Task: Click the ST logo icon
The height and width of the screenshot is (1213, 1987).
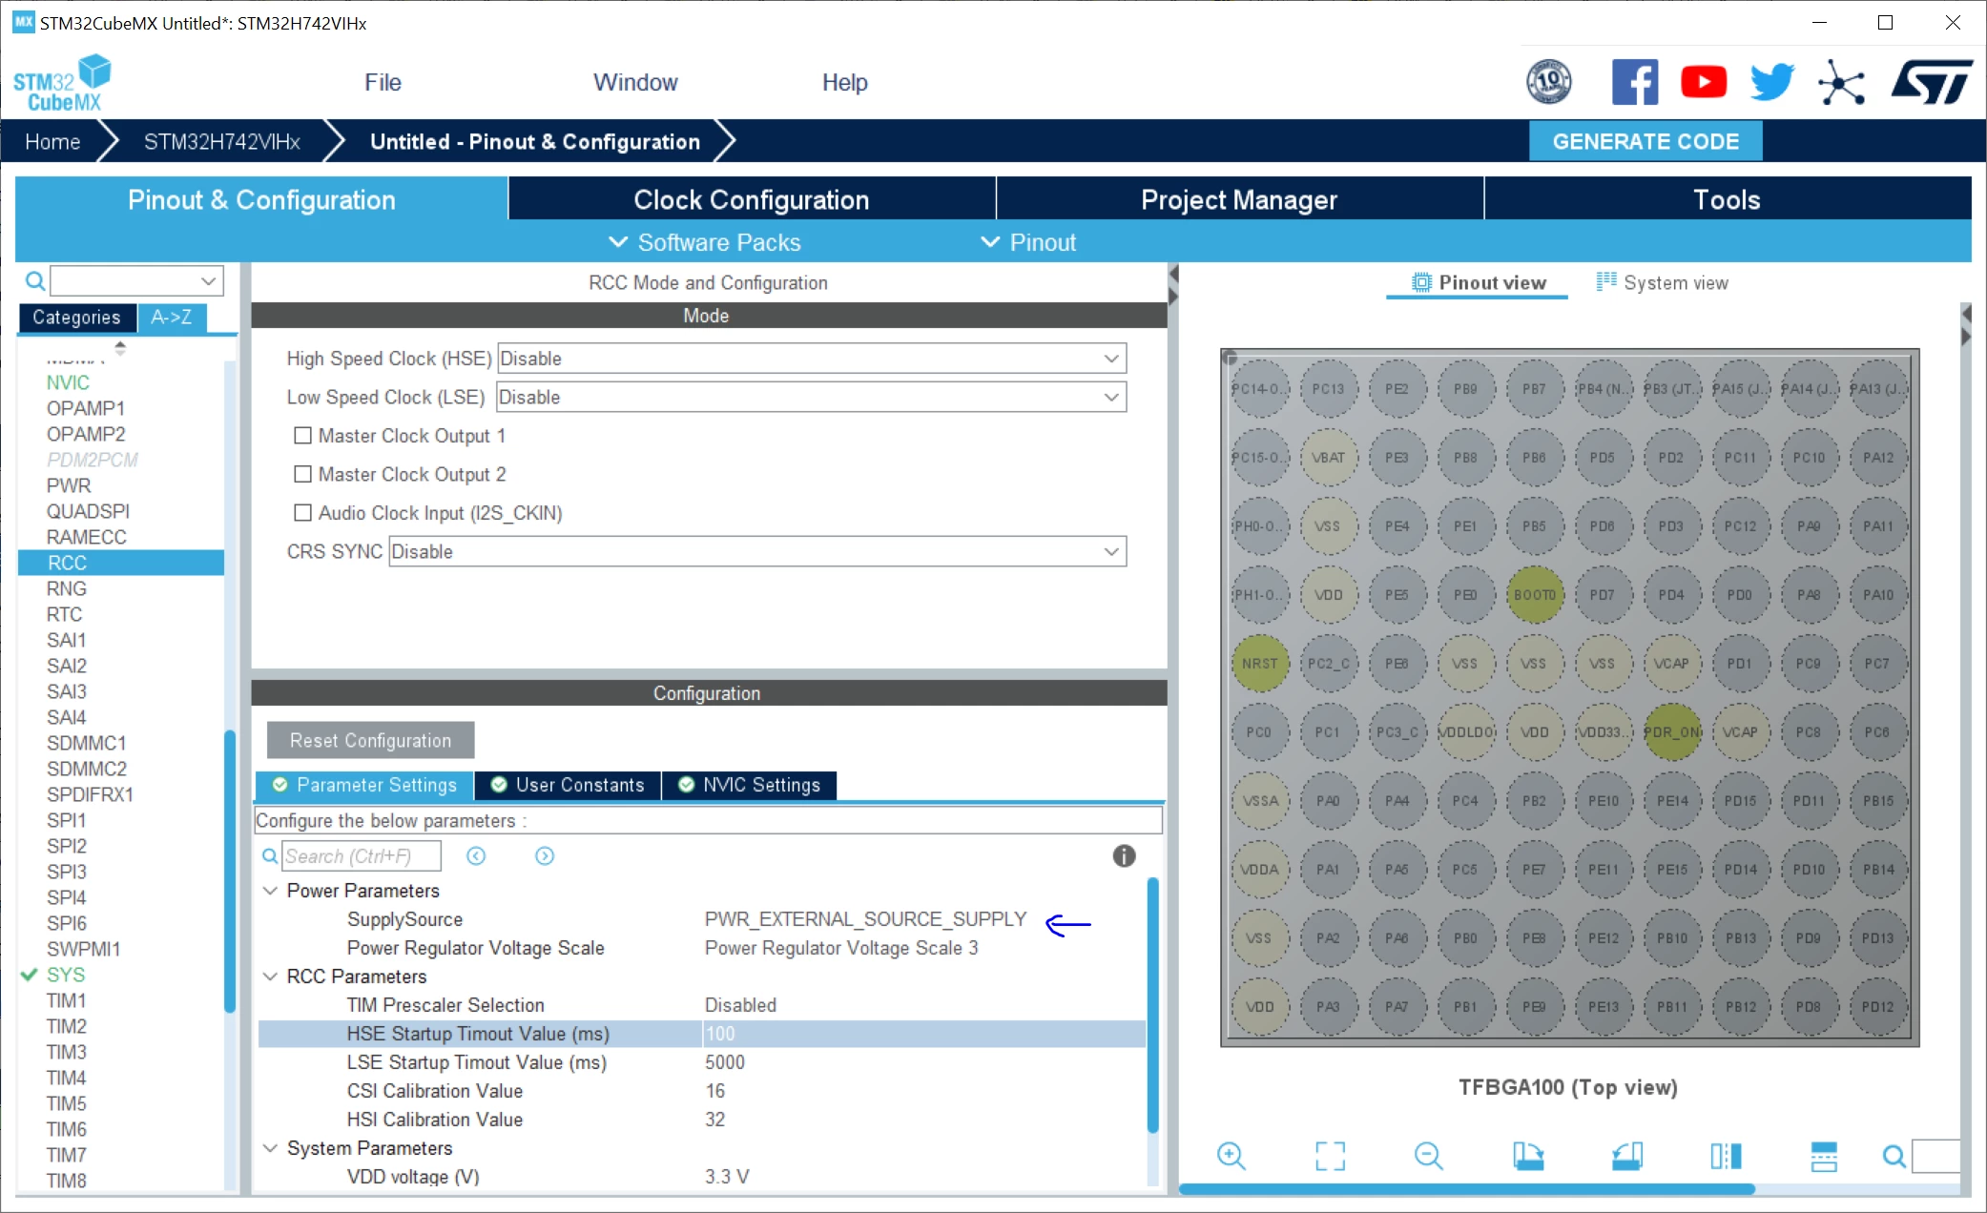Action: pyautogui.click(x=1933, y=82)
